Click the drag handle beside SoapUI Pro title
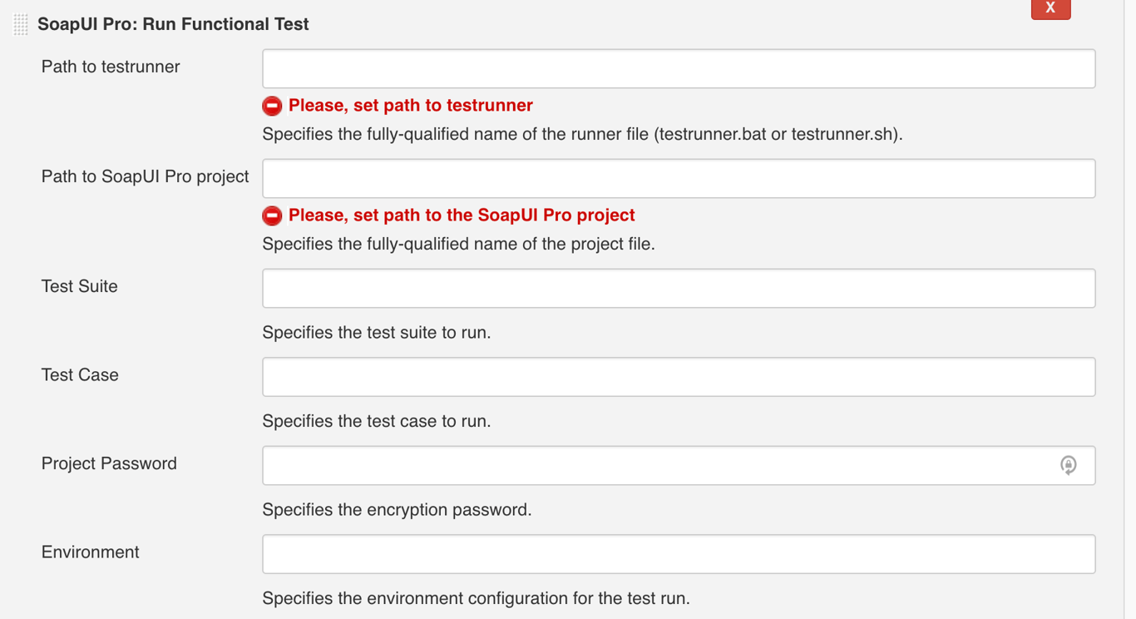This screenshot has width=1136, height=619. (21, 25)
